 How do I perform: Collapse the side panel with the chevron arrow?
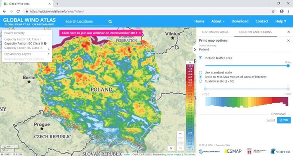click(x=195, y=50)
